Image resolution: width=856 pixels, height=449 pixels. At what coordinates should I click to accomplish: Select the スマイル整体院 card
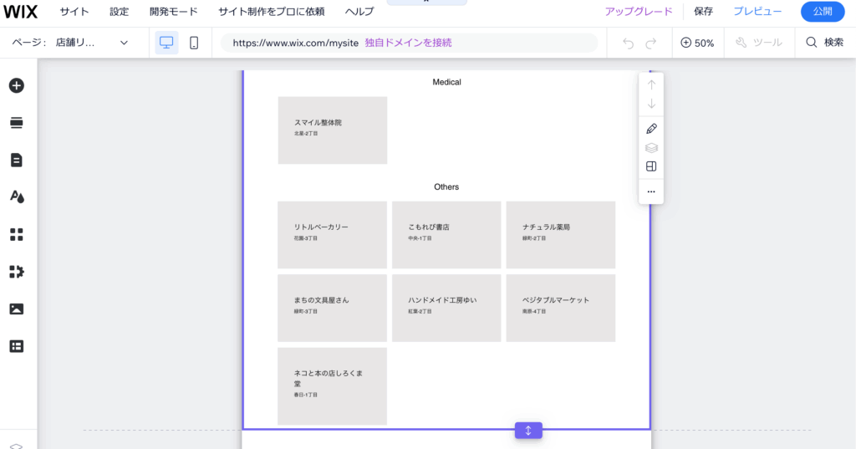click(x=333, y=130)
